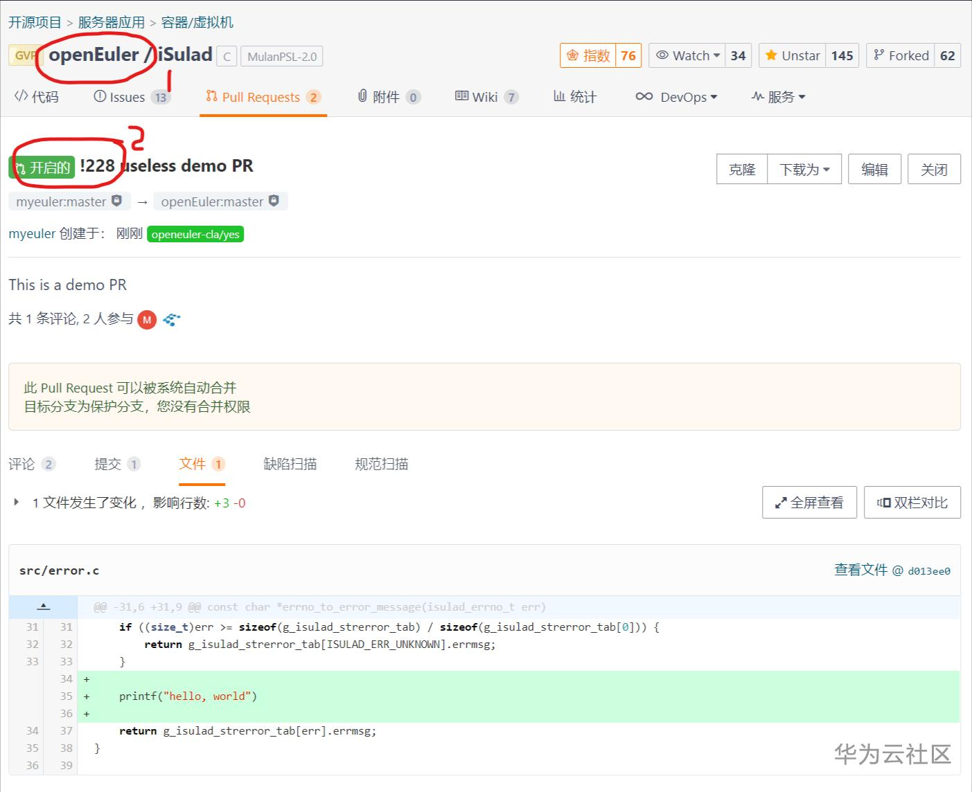Click the 编辑 edit button

click(874, 169)
